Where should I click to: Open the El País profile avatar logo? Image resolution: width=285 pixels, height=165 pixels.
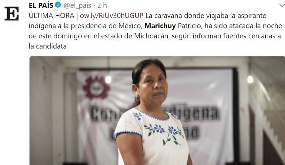pos(12,14)
